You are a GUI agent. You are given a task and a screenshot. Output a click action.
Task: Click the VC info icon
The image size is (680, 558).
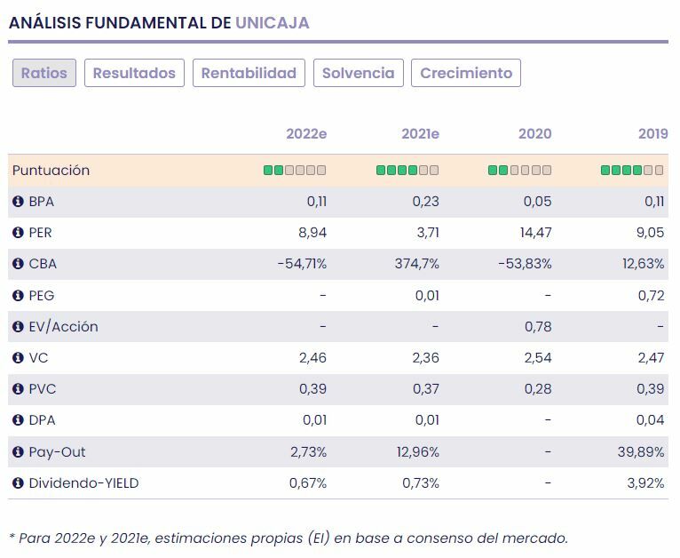tap(18, 358)
